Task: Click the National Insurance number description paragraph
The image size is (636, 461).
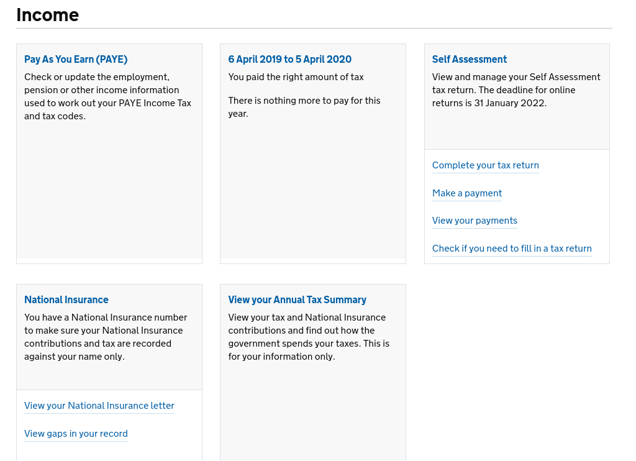Action: pyautogui.click(x=106, y=337)
